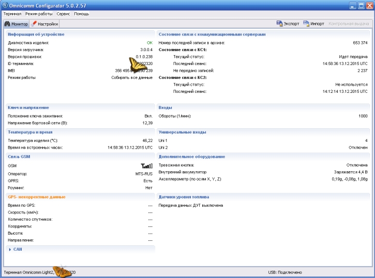375x278 pixels.
Task: Open the Терминал menu
Action: [12, 13]
